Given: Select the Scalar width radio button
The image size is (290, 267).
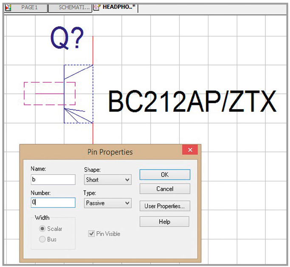Looking at the screenshot, I should point(42,229).
